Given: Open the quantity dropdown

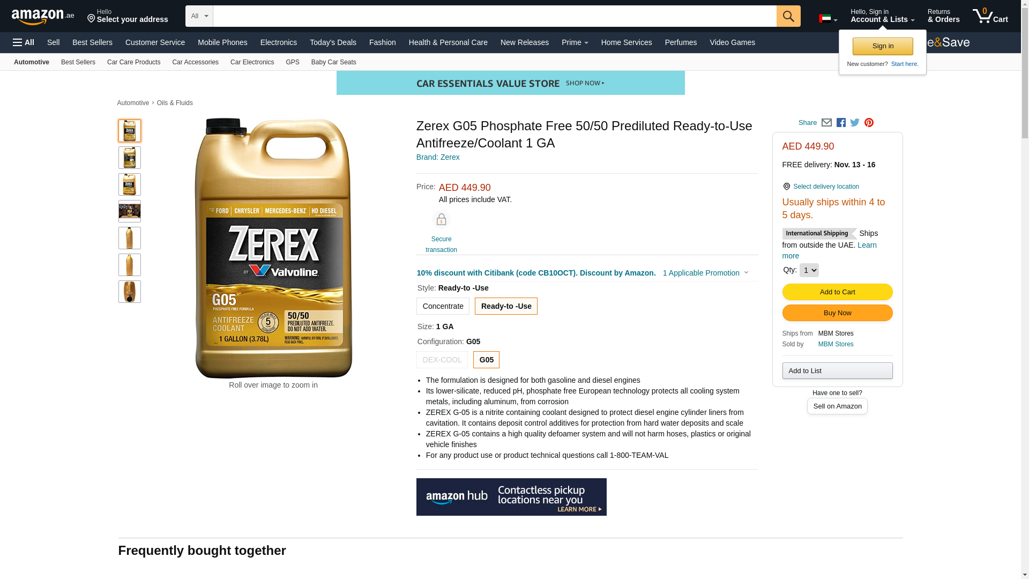Looking at the screenshot, I should pos(809,270).
